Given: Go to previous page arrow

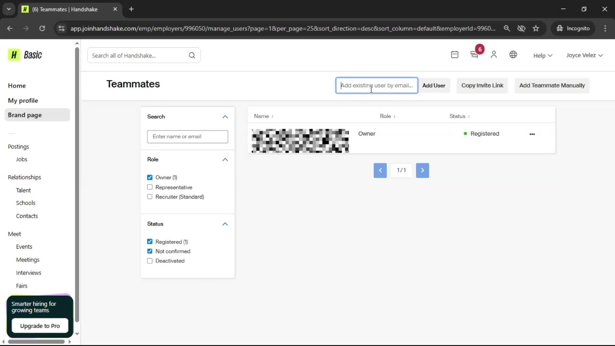Looking at the screenshot, I should tap(380, 170).
